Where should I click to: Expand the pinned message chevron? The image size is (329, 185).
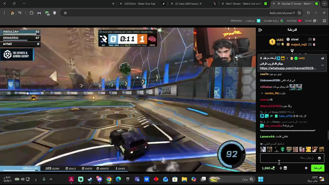323,65
